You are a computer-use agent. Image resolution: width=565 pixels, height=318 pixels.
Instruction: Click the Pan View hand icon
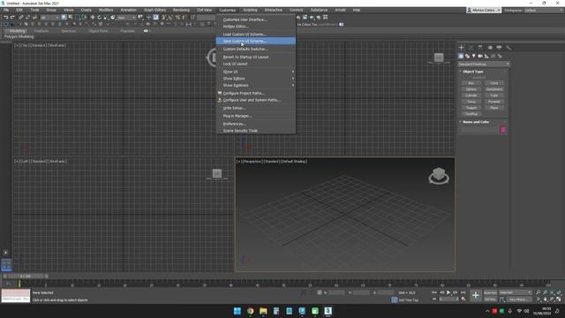click(x=546, y=299)
